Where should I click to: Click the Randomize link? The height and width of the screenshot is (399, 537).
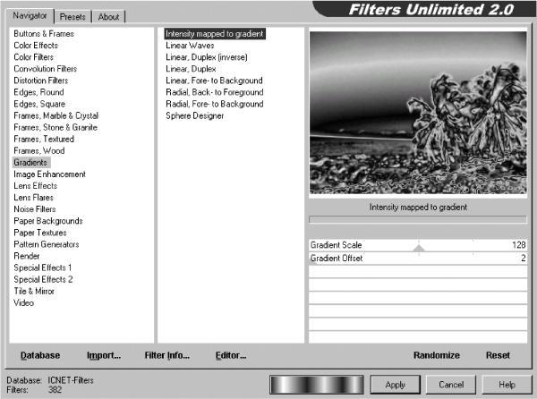click(437, 355)
